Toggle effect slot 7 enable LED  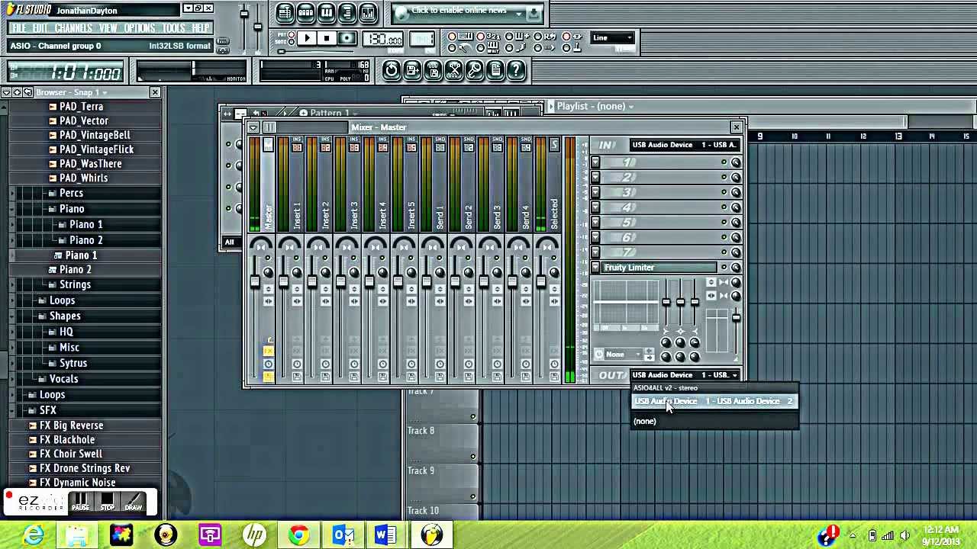[724, 252]
